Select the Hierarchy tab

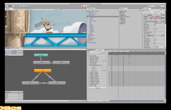(x=91, y=8)
